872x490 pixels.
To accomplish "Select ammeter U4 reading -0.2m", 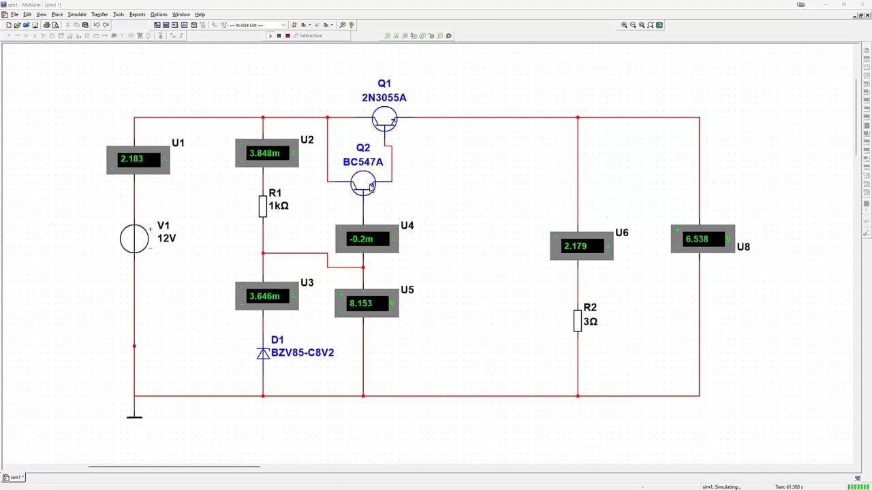I will (x=367, y=239).
